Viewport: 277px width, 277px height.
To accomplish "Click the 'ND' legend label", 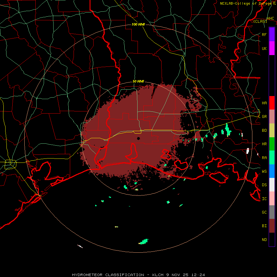I will pyautogui.click(x=264, y=239).
